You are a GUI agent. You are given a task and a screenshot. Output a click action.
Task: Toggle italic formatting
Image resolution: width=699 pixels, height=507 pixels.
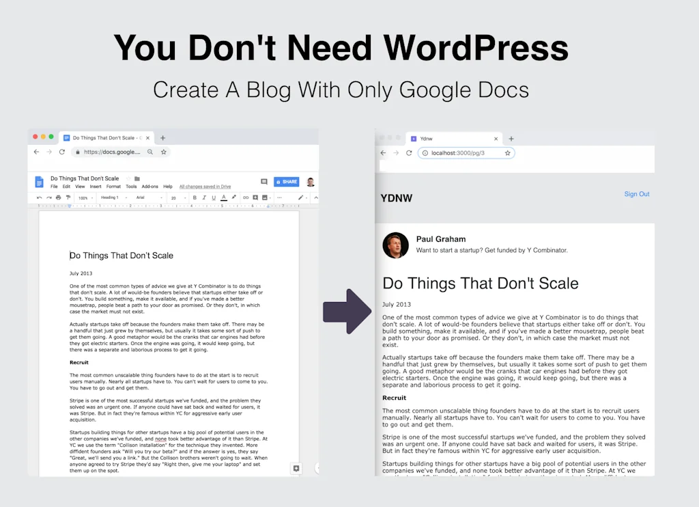pyautogui.click(x=203, y=198)
